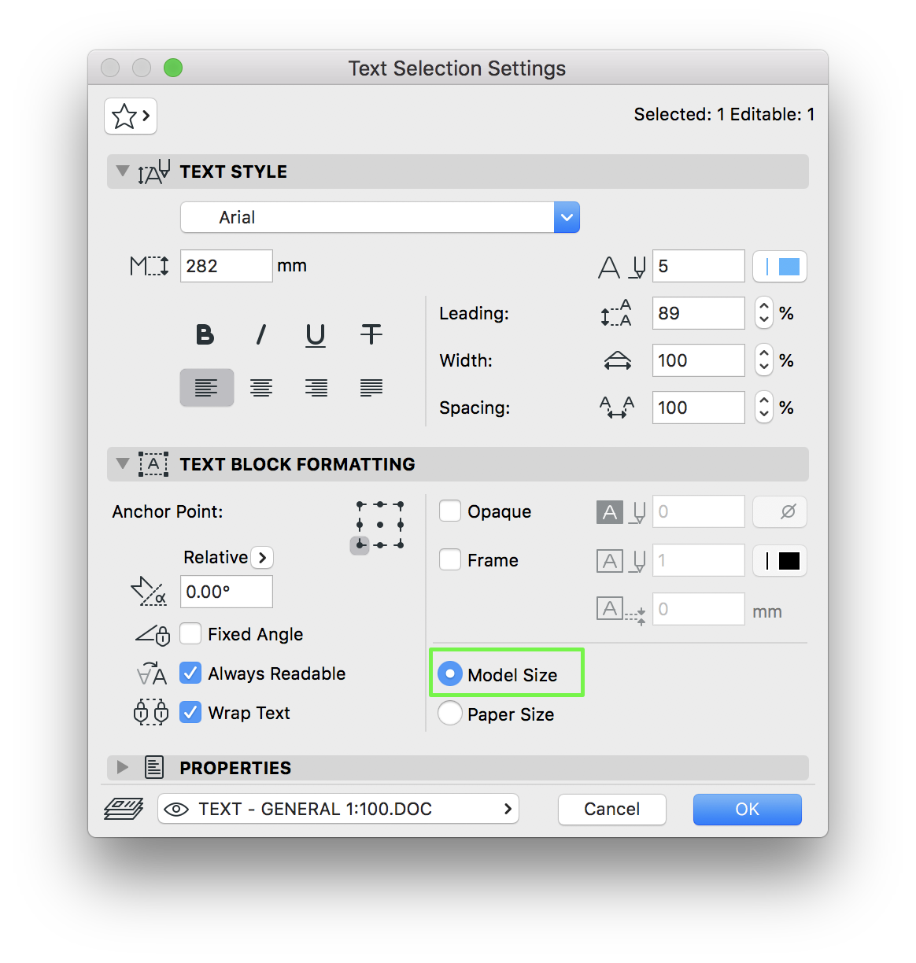Open the TEXT - GENERAL 1:100.DOC layer selector
The width and height of the screenshot is (916, 963).
coord(338,809)
